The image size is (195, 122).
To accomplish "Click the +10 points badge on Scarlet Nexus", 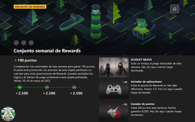I will 125,60.
